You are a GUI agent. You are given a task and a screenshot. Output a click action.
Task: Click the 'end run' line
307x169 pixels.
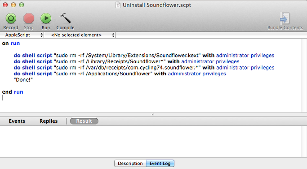(13, 92)
